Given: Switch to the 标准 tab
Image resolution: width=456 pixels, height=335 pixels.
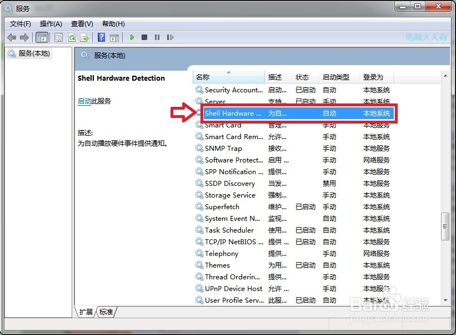Looking at the screenshot, I should pyautogui.click(x=106, y=312).
